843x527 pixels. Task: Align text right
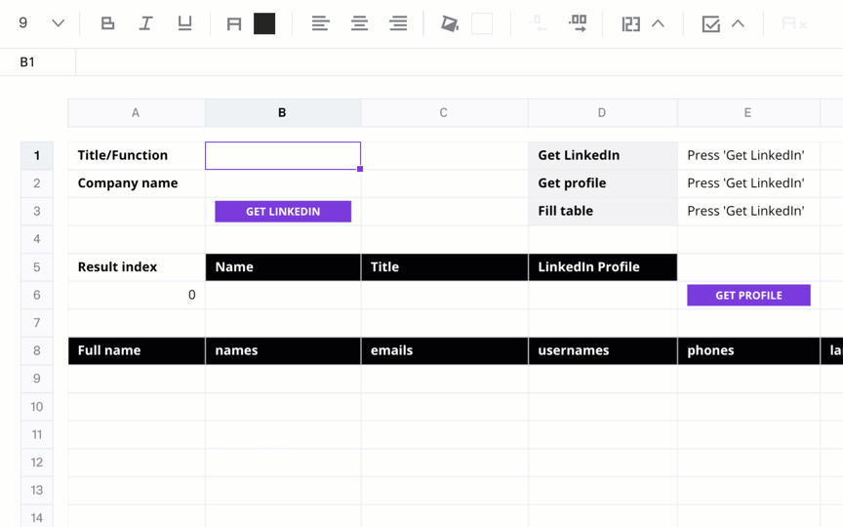[398, 23]
